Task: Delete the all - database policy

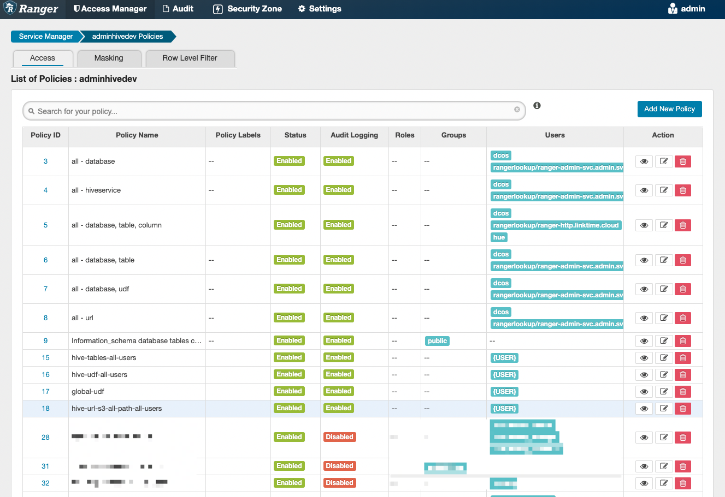Action: [683, 161]
